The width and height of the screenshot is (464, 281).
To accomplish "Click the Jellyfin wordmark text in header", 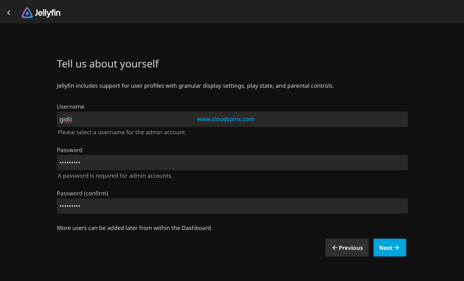I will click(48, 13).
